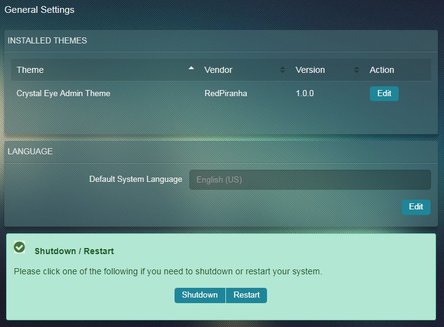Sort table by Version column arrows
The image size is (444, 327).
[x=356, y=70]
